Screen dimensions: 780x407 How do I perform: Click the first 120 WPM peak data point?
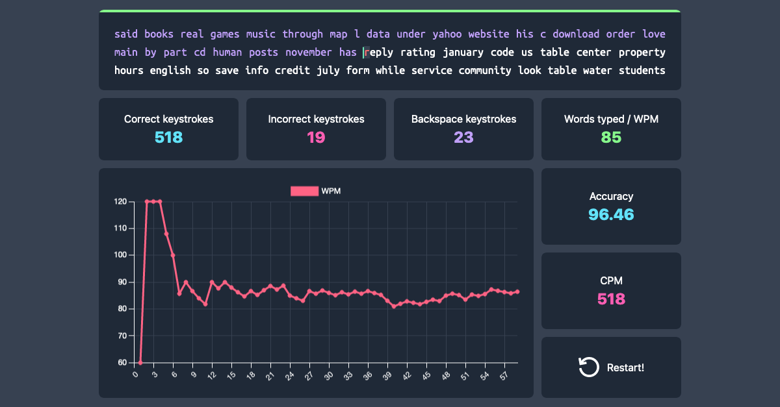(x=147, y=202)
